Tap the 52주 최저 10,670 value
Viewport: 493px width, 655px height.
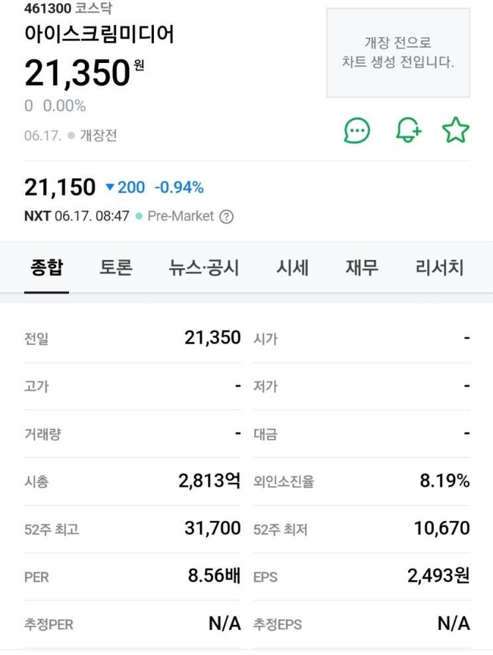pos(442,528)
